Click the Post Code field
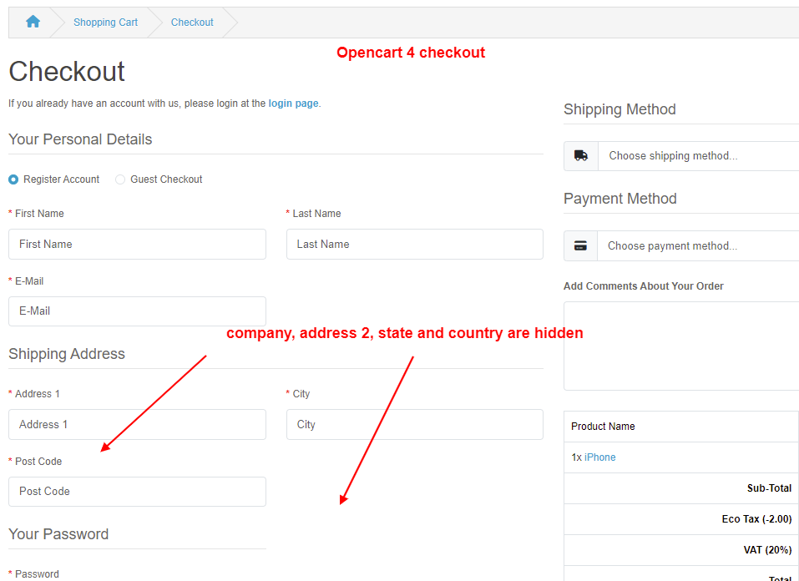This screenshot has height=581, width=799. [137, 492]
